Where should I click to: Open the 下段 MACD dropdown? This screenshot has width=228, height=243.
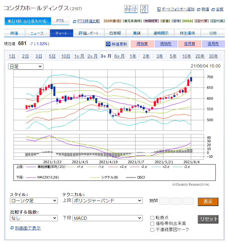point(108,218)
